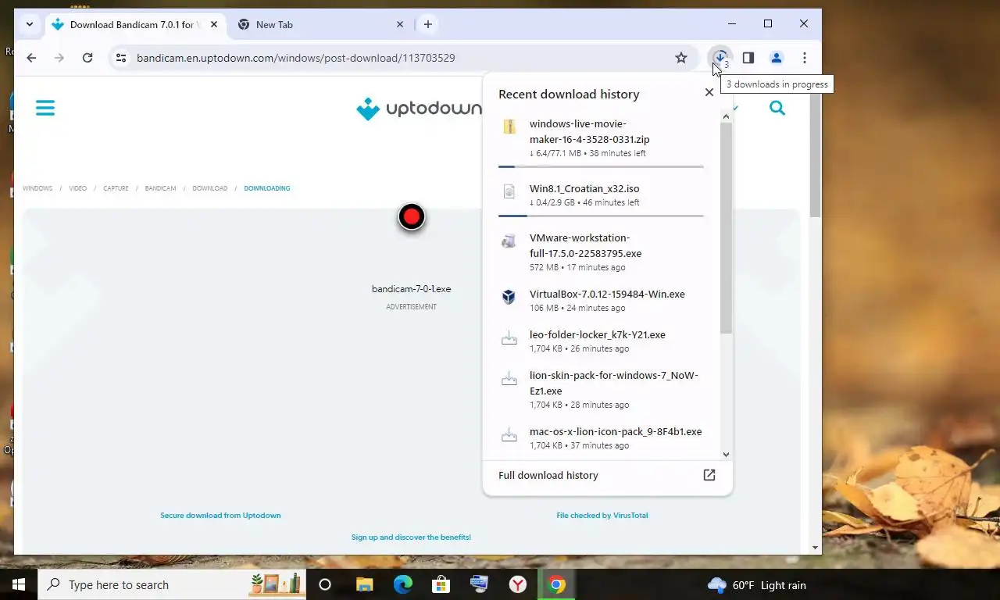1000x600 pixels.
Task: Click the VirtualBox cube icon
Action: click(509, 297)
